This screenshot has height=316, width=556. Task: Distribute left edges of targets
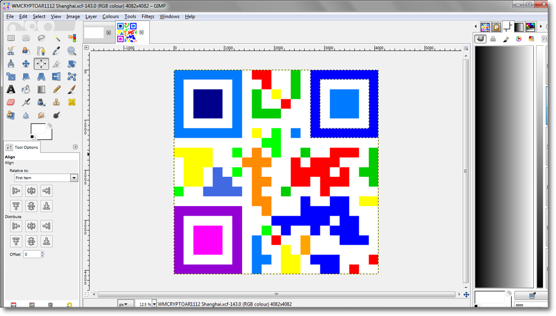coord(16,226)
